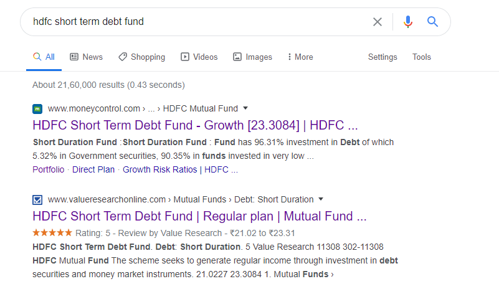Image resolution: width=499 pixels, height=294 pixels.
Task: Click the Moneycontrol favicon icon
Action: (x=37, y=108)
